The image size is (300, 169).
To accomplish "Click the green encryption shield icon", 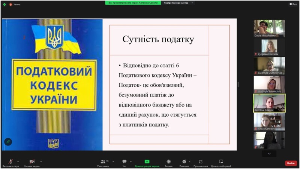I will coord(4,4).
